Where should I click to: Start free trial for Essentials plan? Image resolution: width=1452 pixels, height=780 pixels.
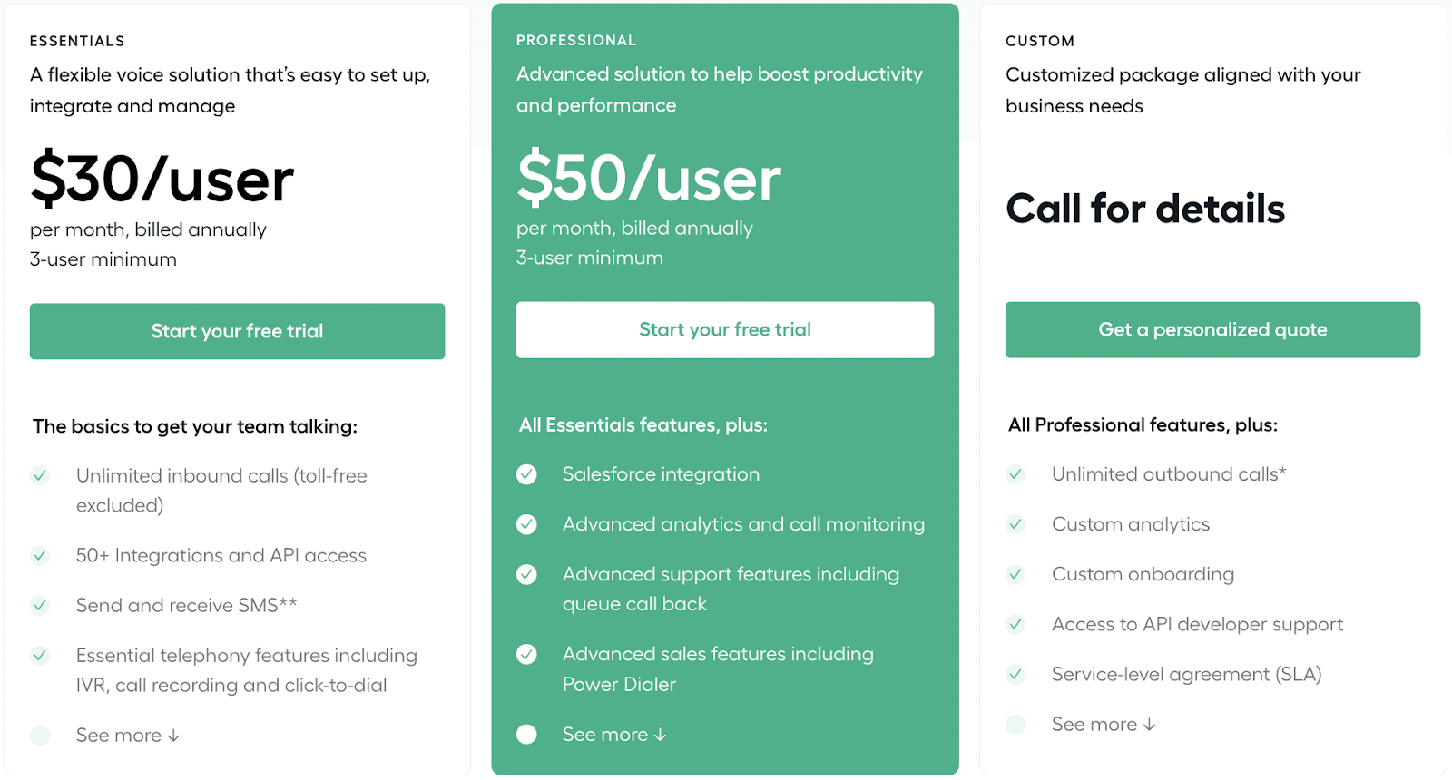(x=237, y=331)
